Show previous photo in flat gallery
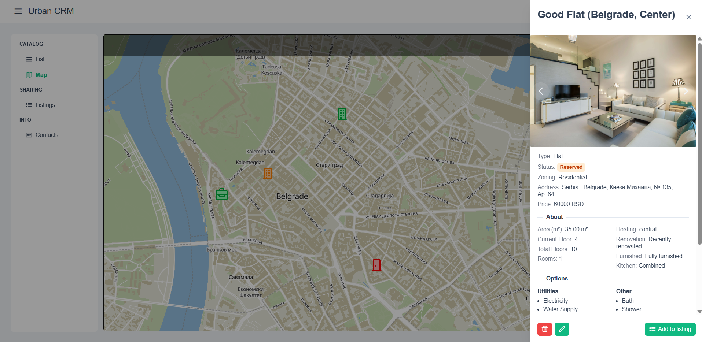702x342 pixels. 541,91
